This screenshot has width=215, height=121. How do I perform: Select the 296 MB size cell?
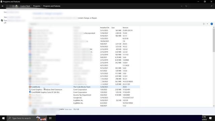point(118,79)
